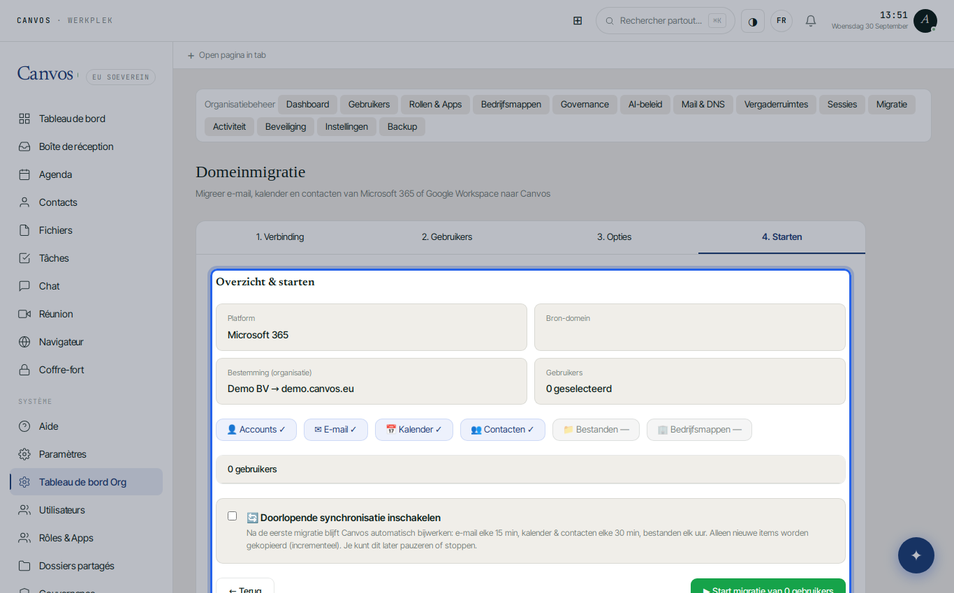Viewport: 954px width, 593px height.
Task: Open Tâches task list
Action: 86,258
